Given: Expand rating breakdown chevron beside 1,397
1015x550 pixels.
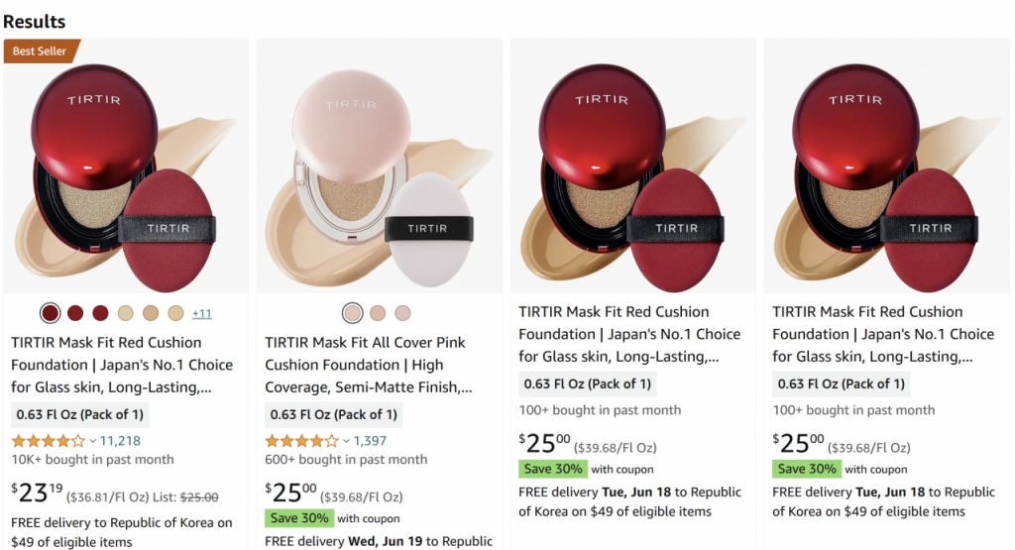Looking at the screenshot, I should point(347,442).
